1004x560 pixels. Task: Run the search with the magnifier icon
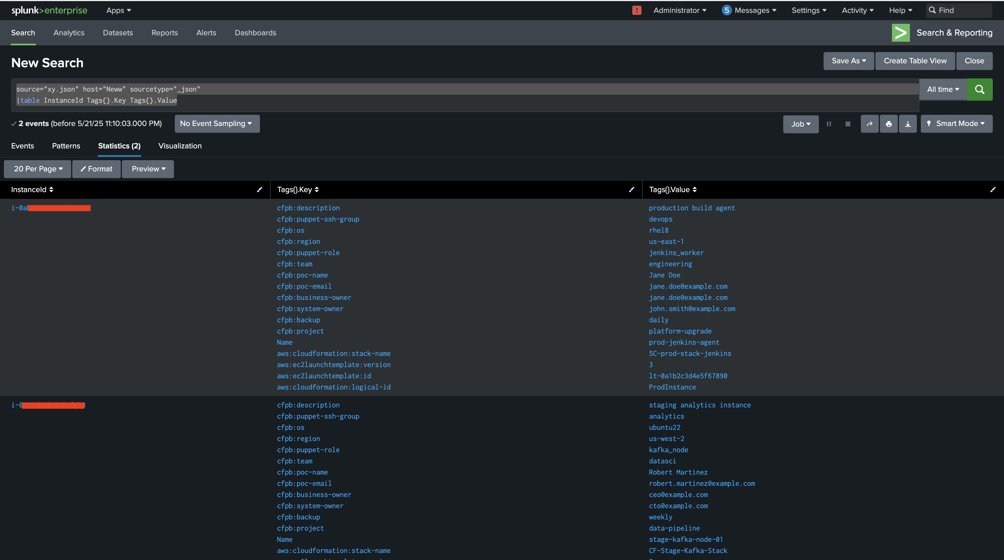980,89
